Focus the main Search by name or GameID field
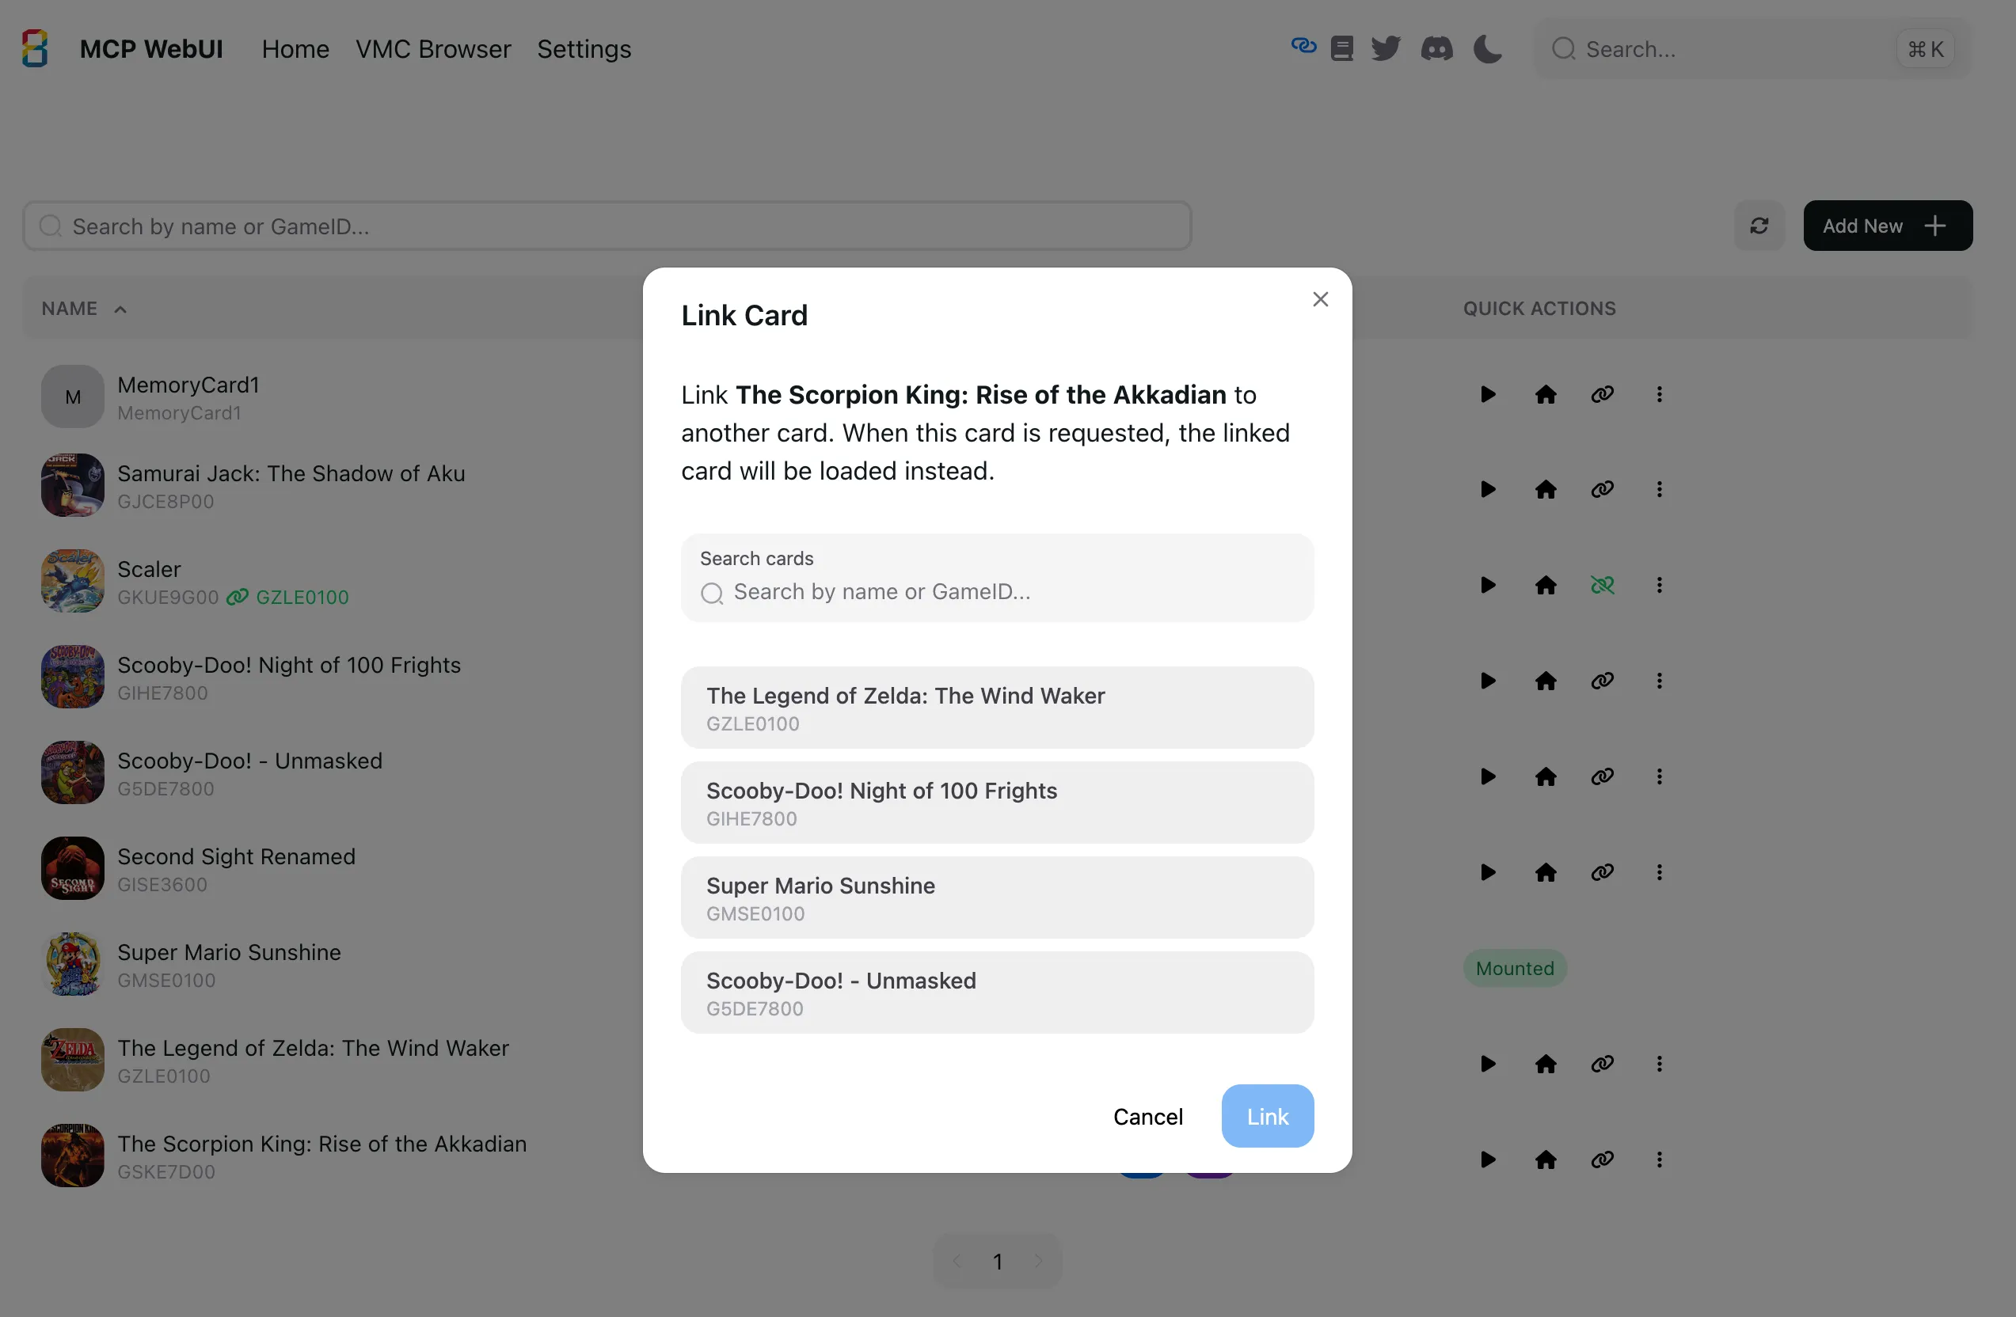Image resolution: width=2016 pixels, height=1317 pixels. pyautogui.click(x=607, y=226)
